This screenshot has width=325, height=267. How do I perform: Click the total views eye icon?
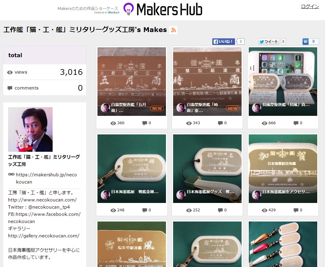tap(10, 72)
